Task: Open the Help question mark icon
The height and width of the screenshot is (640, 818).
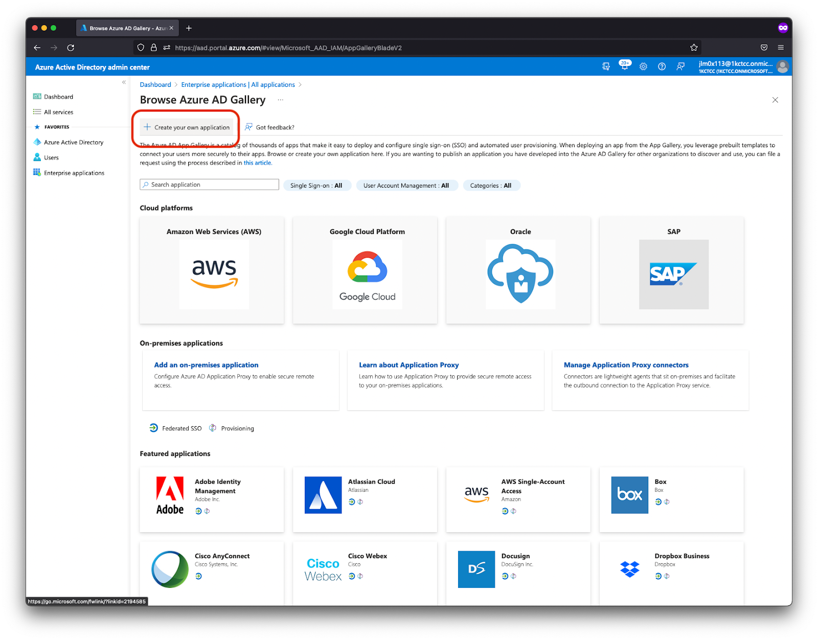Action: (662, 66)
